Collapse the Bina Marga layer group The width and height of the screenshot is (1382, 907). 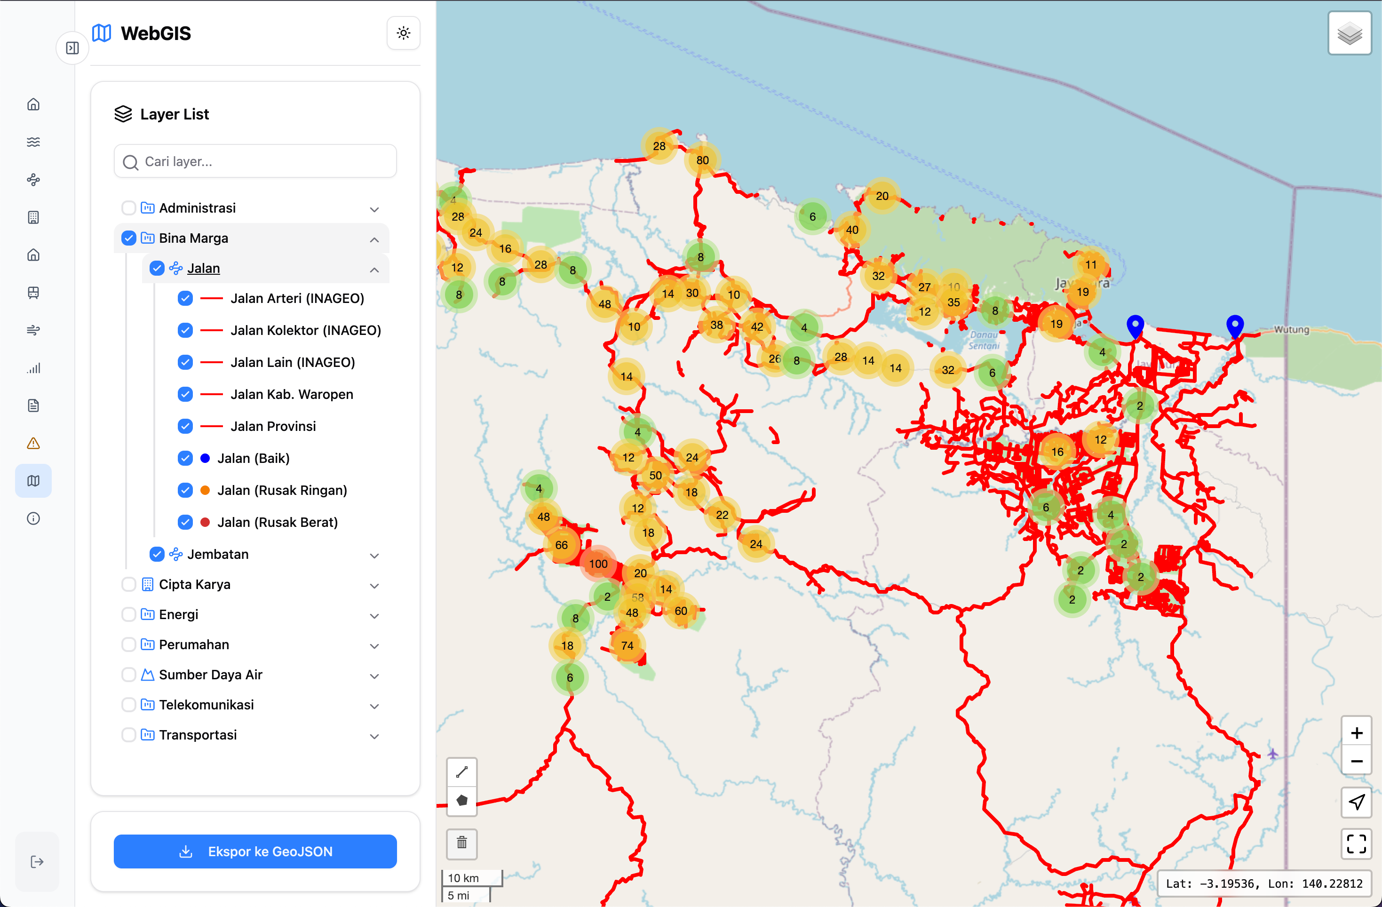pyautogui.click(x=374, y=239)
